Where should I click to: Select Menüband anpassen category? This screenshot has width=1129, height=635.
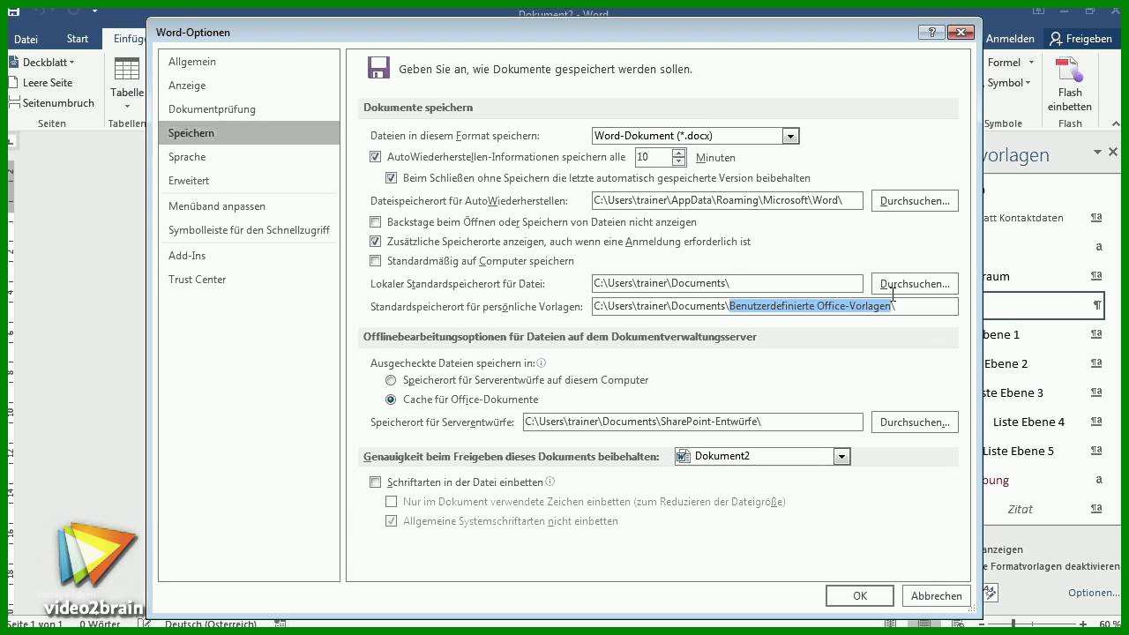249,206
